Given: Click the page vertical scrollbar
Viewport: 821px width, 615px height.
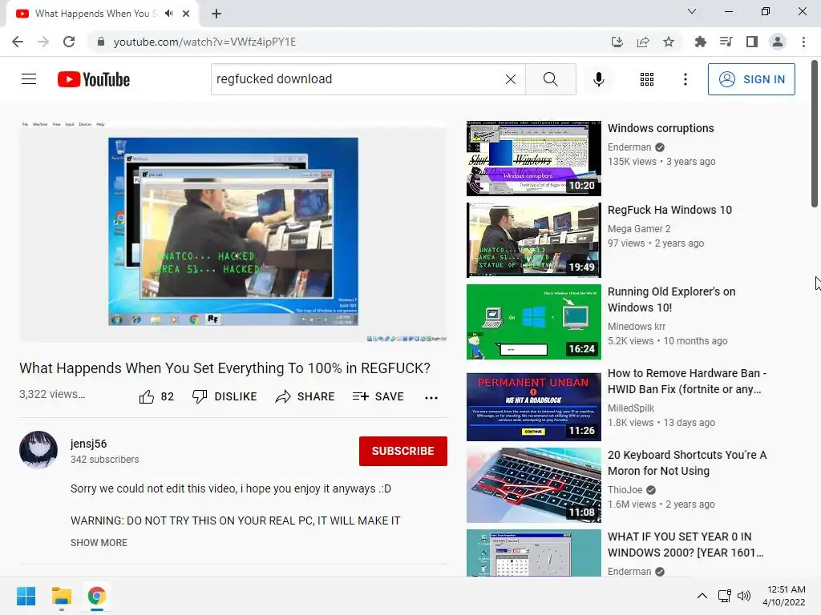Looking at the screenshot, I should point(815,134).
